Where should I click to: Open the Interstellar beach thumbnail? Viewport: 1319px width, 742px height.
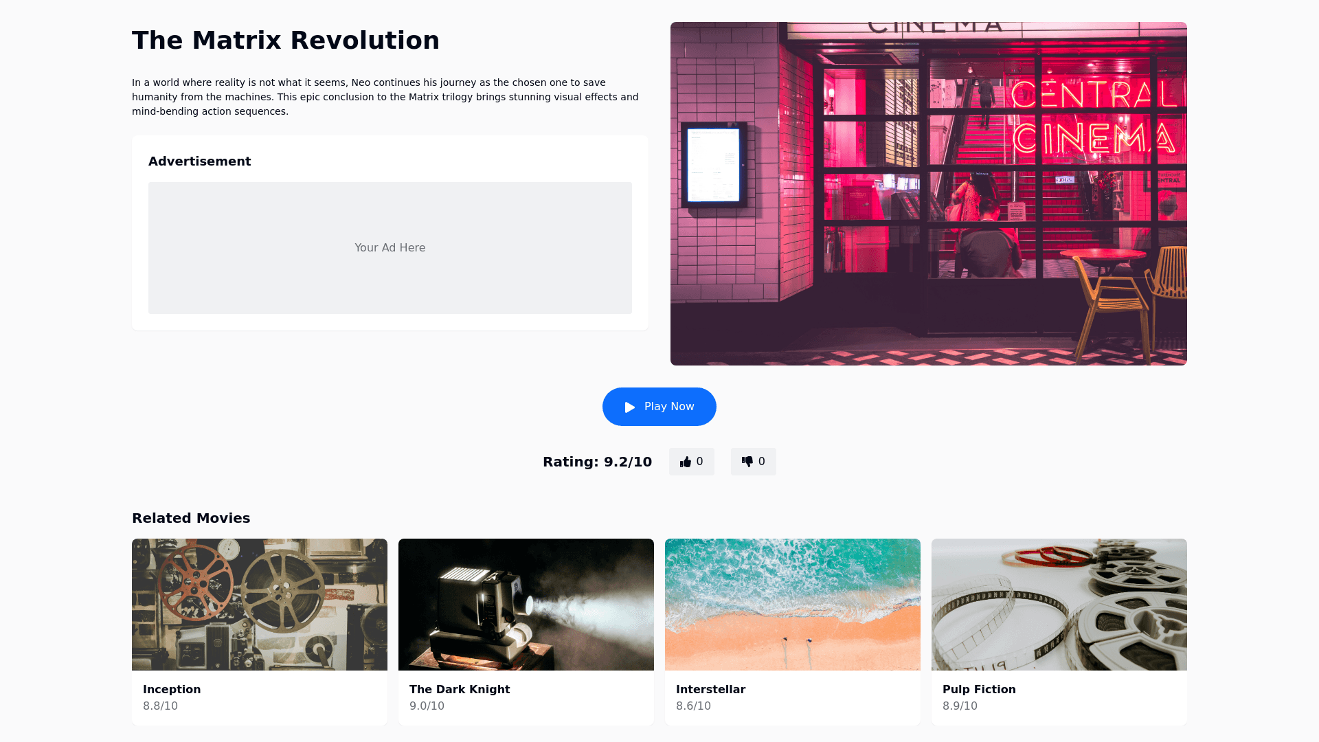point(793,605)
